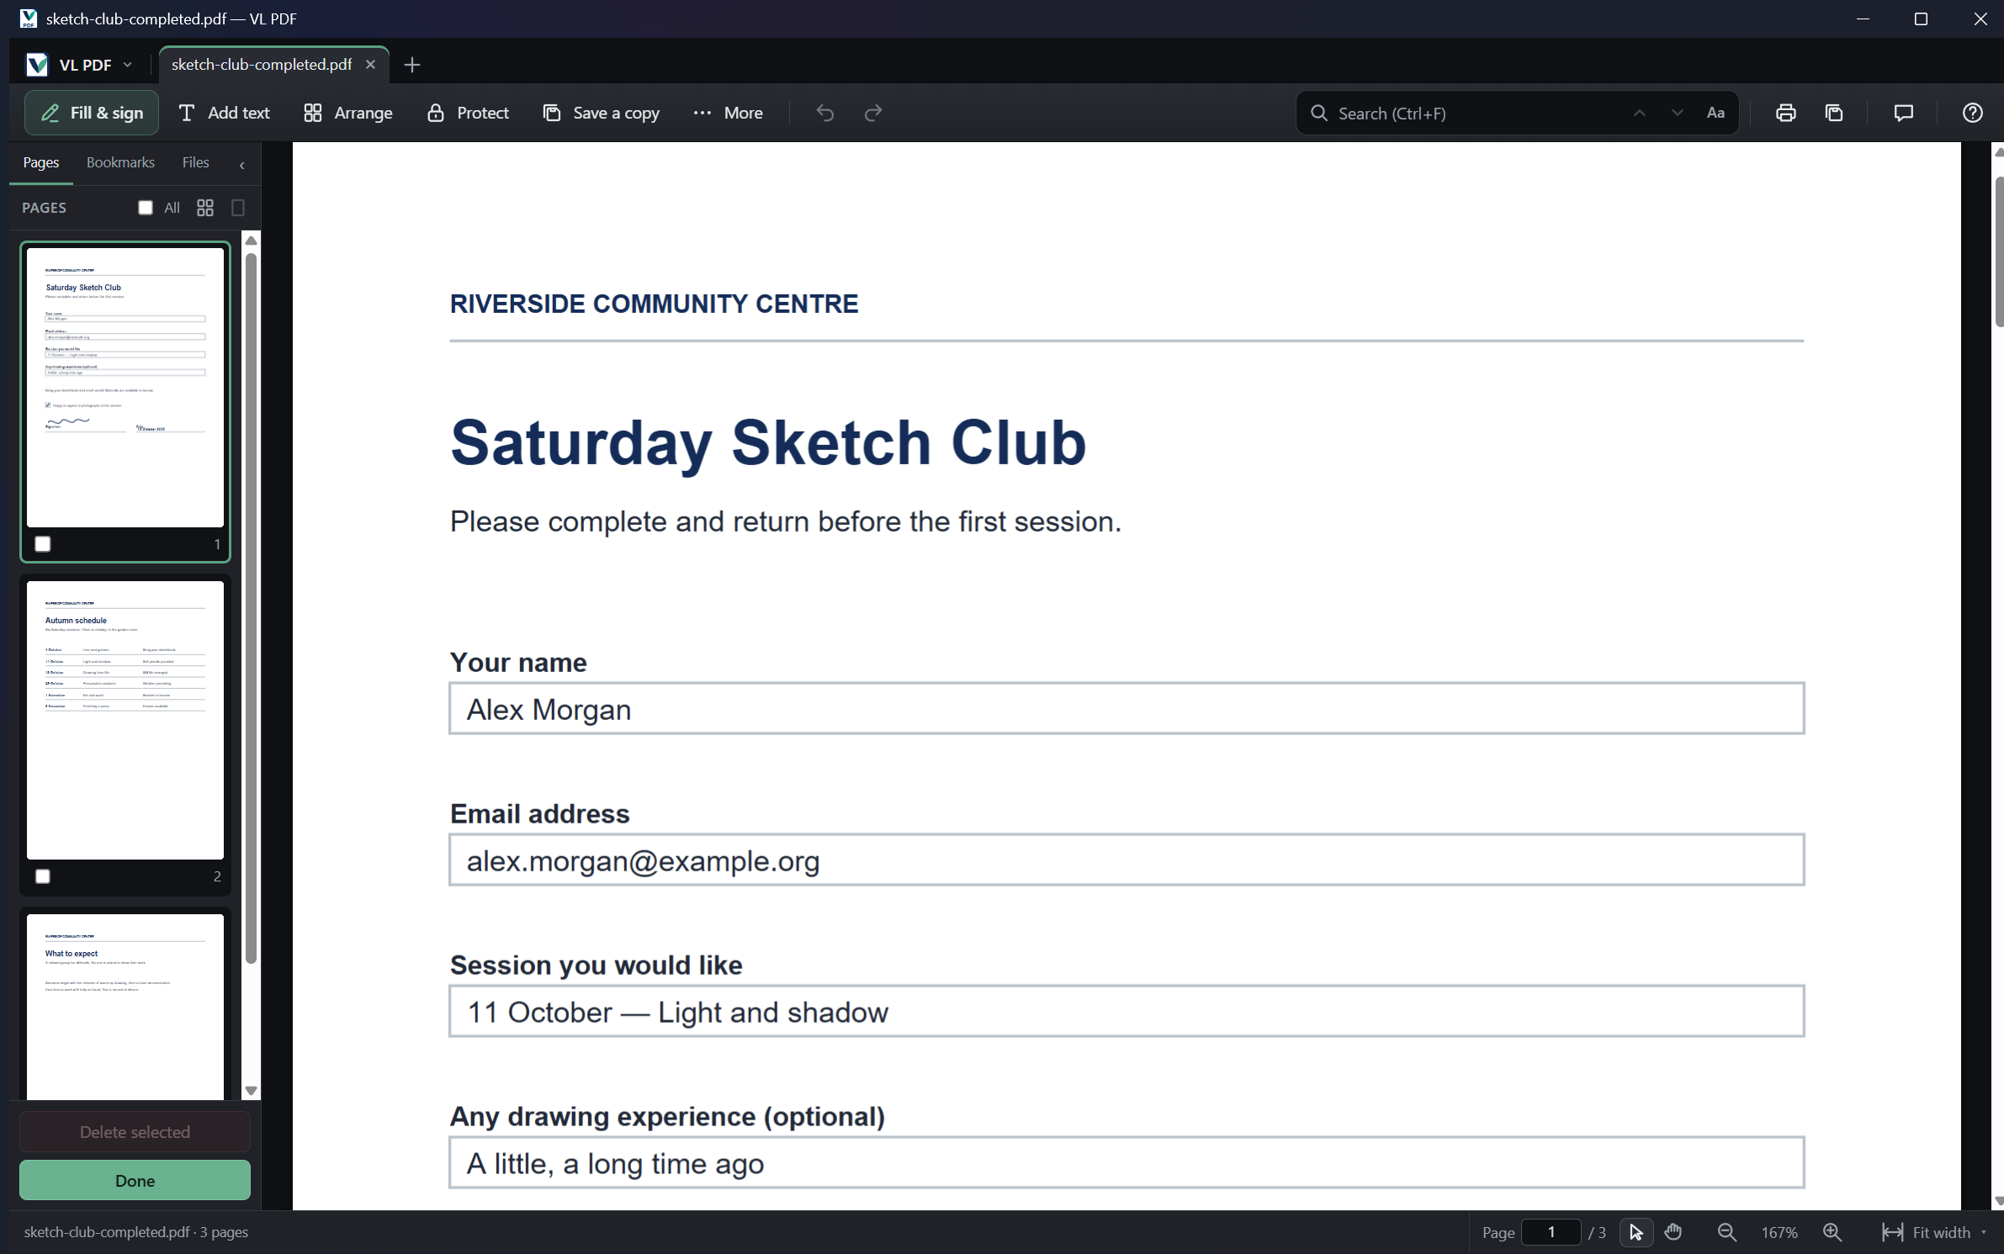
Task: Click the Session you would like field
Action: [1127, 1011]
